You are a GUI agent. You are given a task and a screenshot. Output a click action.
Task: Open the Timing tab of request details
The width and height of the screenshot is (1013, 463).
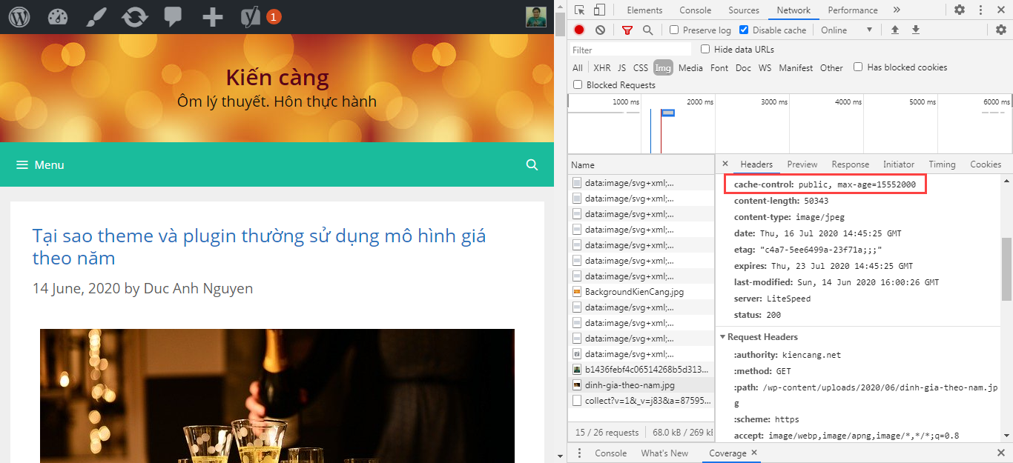pos(942,164)
